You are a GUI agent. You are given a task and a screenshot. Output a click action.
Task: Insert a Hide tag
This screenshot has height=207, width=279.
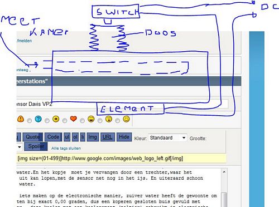124,137
